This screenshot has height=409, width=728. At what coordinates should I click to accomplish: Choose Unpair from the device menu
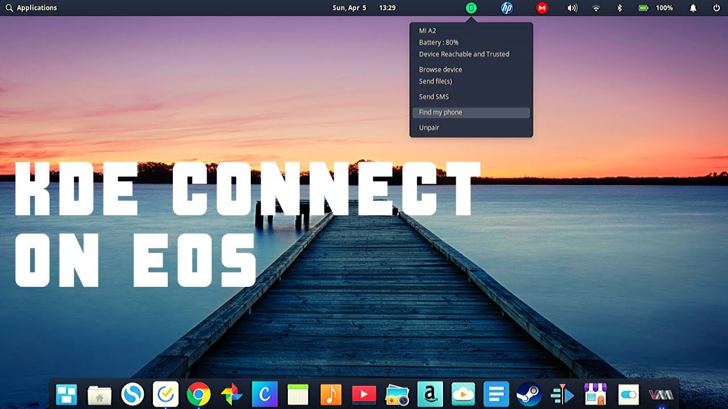pyautogui.click(x=471, y=128)
